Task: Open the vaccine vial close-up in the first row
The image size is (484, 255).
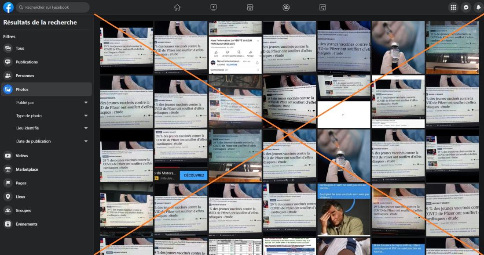Action: pyautogui.click(x=398, y=47)
